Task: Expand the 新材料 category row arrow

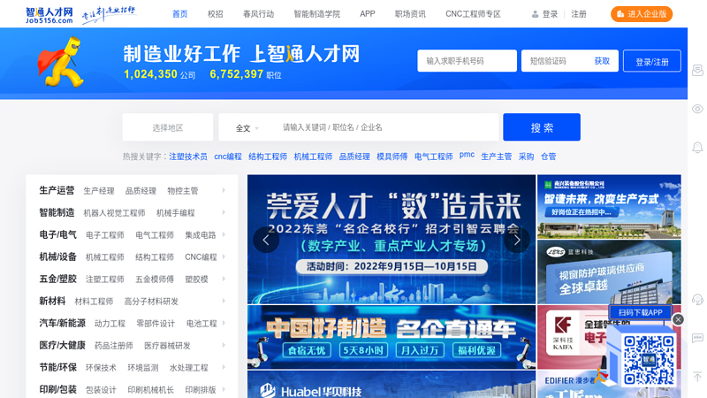Action: coord(224,301)
